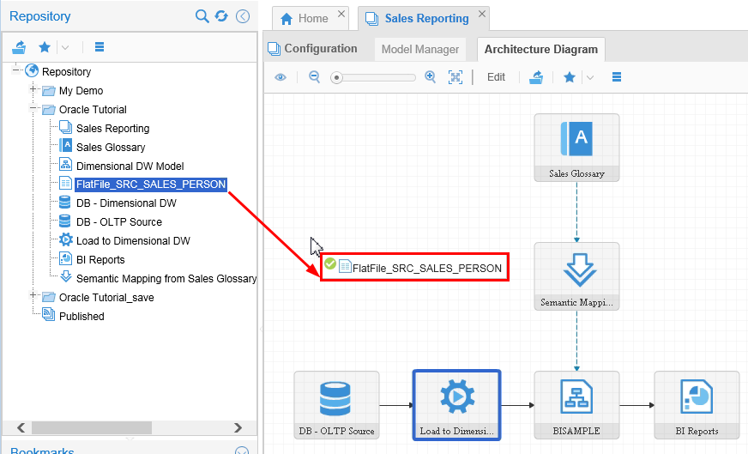Close the Sales Reporting tab

[482, 14]
